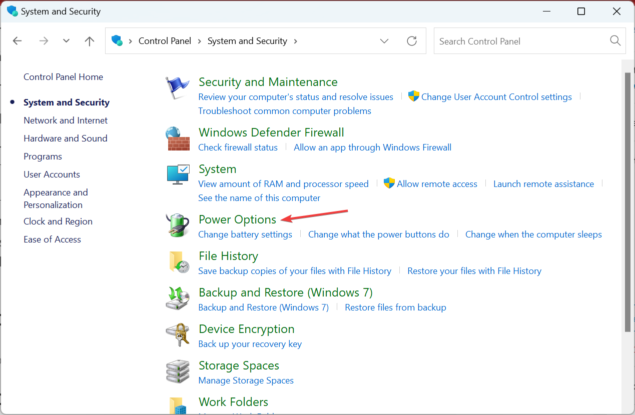
Task: Open Network and Internet category
Action: [x=66, y=120]
